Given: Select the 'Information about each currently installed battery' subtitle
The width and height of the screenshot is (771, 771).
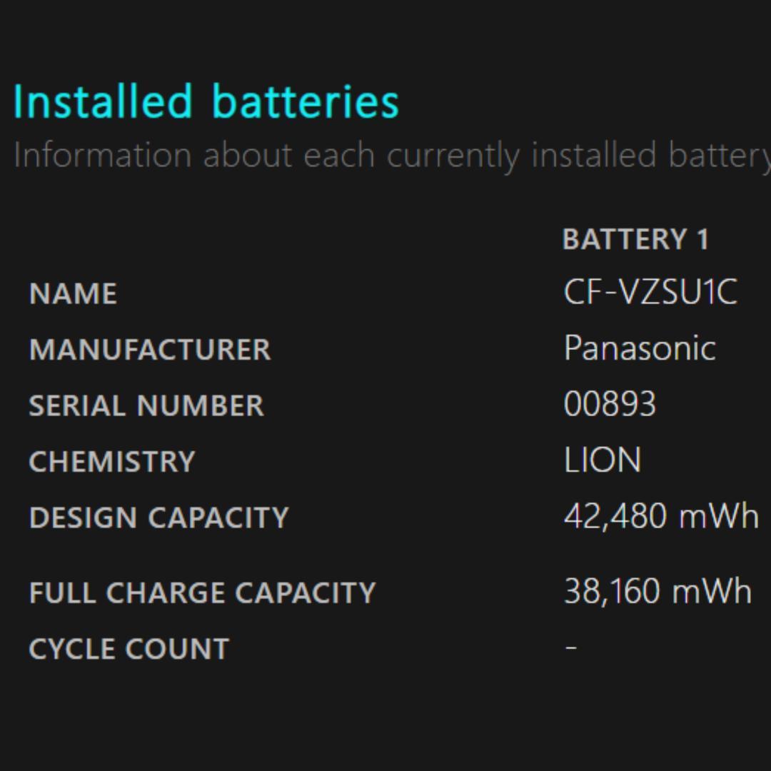Looking at the screenshot, I should (391, 155).
